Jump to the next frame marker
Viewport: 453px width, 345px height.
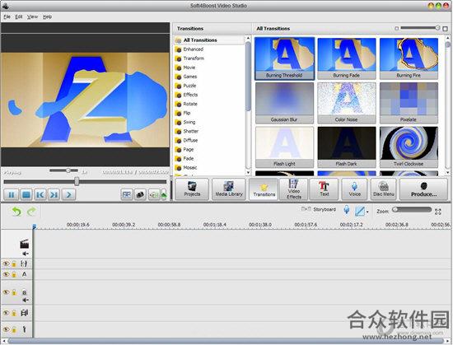pyautogui.click(x=54, y=194)
